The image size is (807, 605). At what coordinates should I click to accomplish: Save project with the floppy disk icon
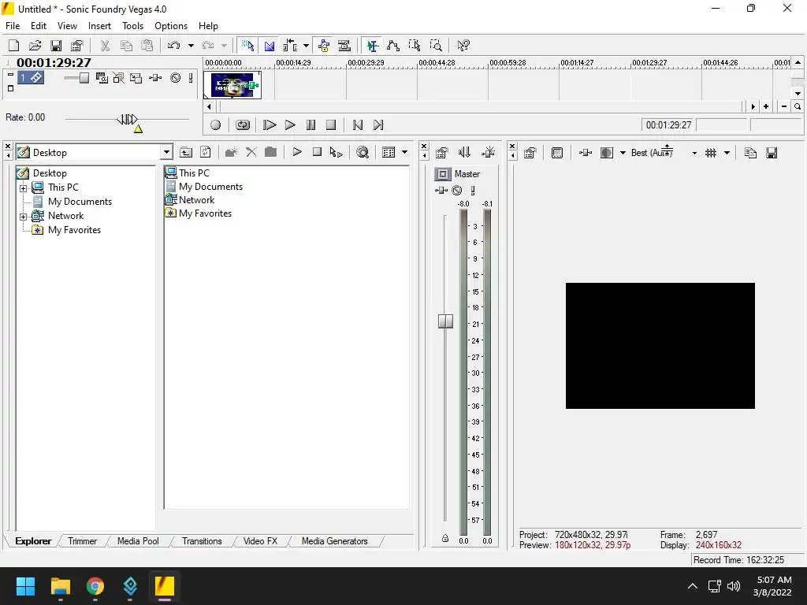click(x=56, y=46)
